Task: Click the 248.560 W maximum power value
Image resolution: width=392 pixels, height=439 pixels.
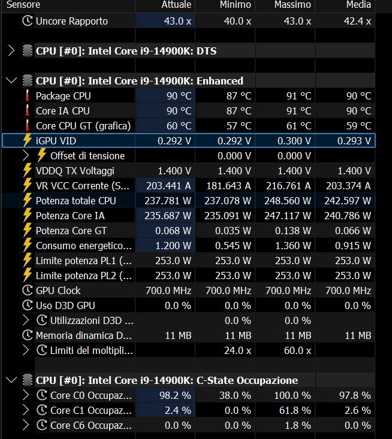Action: click(288, 201)
